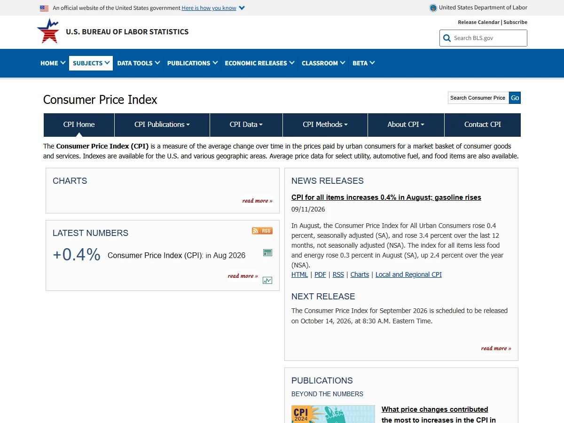Image resolution: width=564 pixels, height=423 pixels.
Task: Expand the About CPI menu
Action: coord(406,125)
